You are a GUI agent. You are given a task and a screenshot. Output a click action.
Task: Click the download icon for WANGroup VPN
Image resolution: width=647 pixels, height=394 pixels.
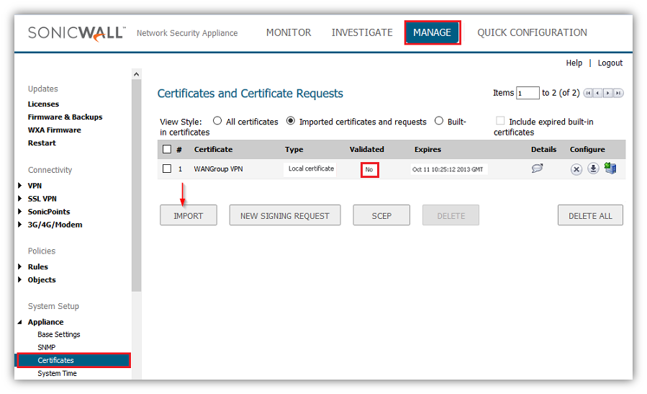pyautogui.click(x=593, y=169)
